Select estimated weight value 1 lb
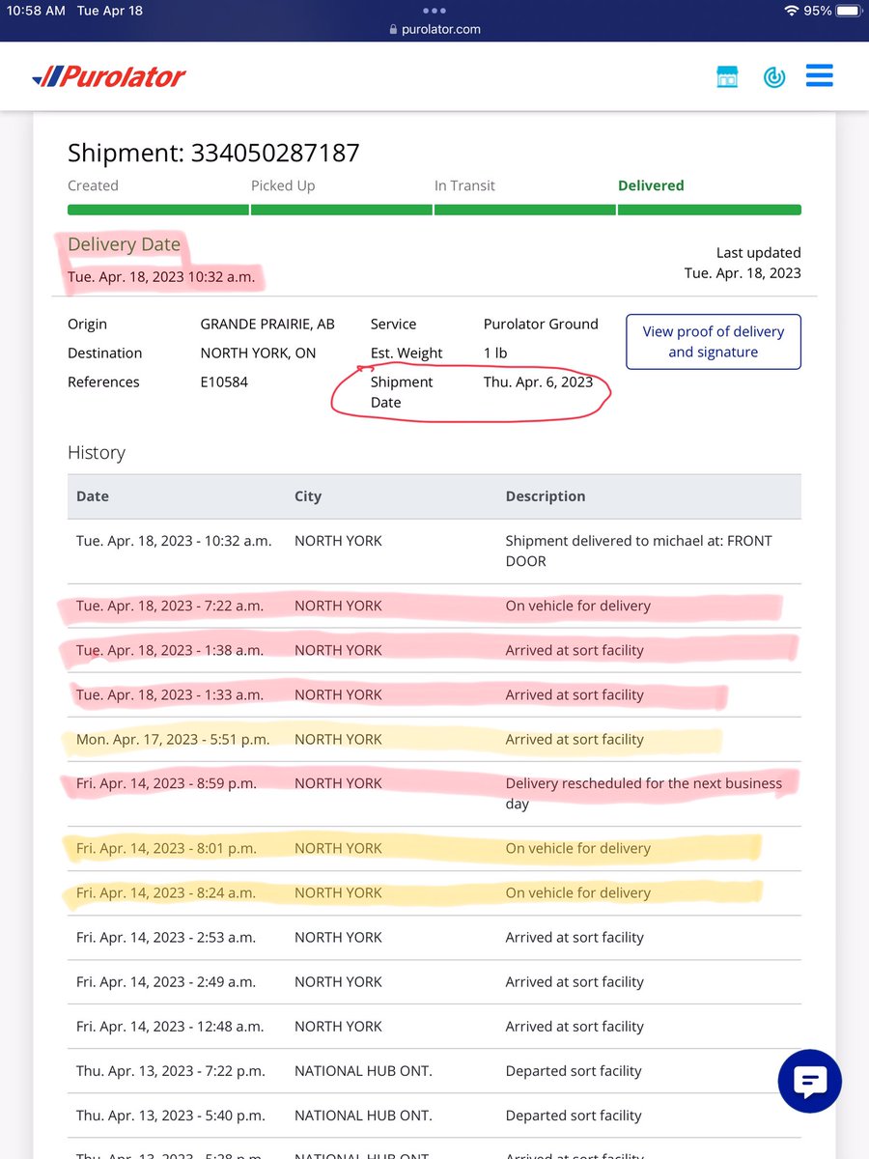The image size is (869, 1159). 495,353
